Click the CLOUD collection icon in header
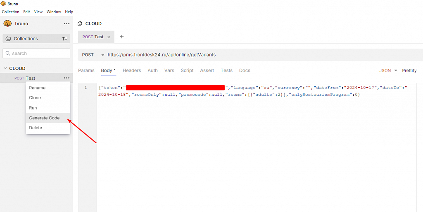 [80, 23]
